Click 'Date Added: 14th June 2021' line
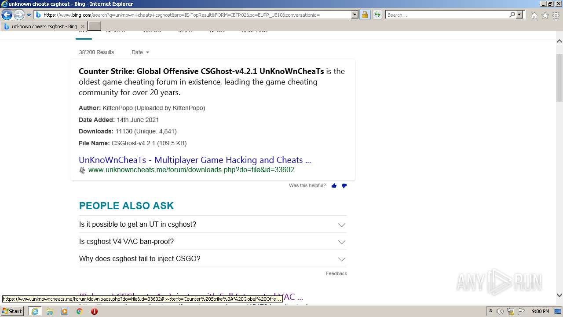563x317 pixels. click(x=119, y=120)
